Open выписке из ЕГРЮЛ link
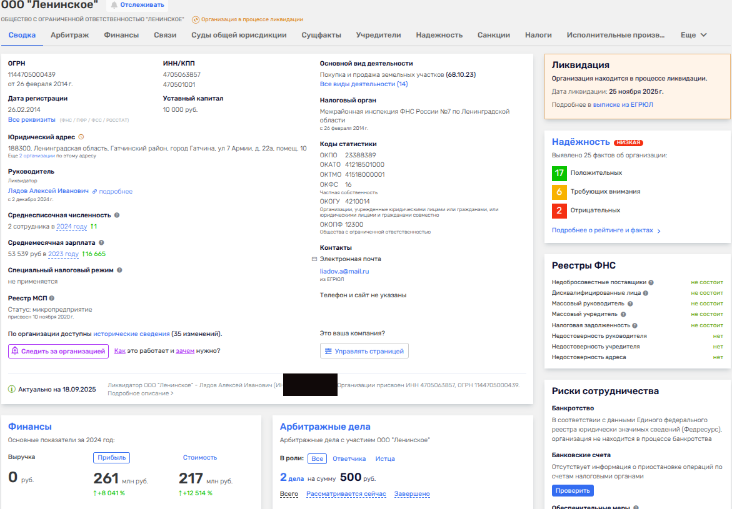Screen dimensions: 732x509 (623, 105)
